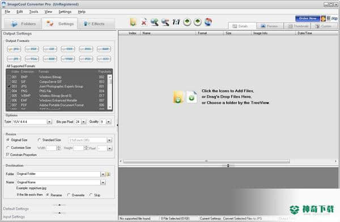The image size is (340, 222).
Task: Open the destination Name dropdown
Action: pyautogui.click(x=103, y=182)
